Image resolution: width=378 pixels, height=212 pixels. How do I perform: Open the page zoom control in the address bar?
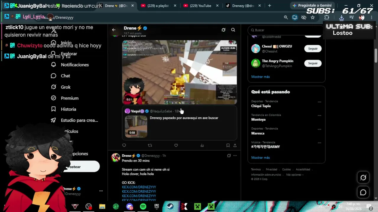coord(286,17)
